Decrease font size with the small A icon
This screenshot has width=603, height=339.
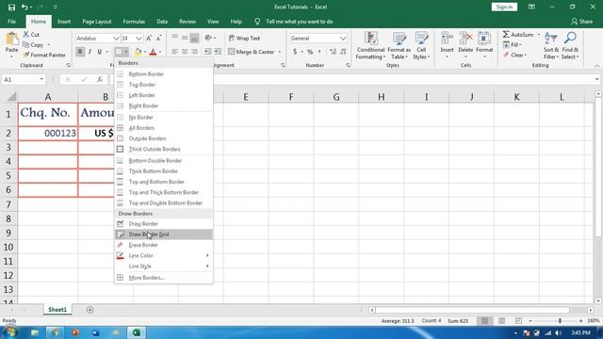click(158, 38)
